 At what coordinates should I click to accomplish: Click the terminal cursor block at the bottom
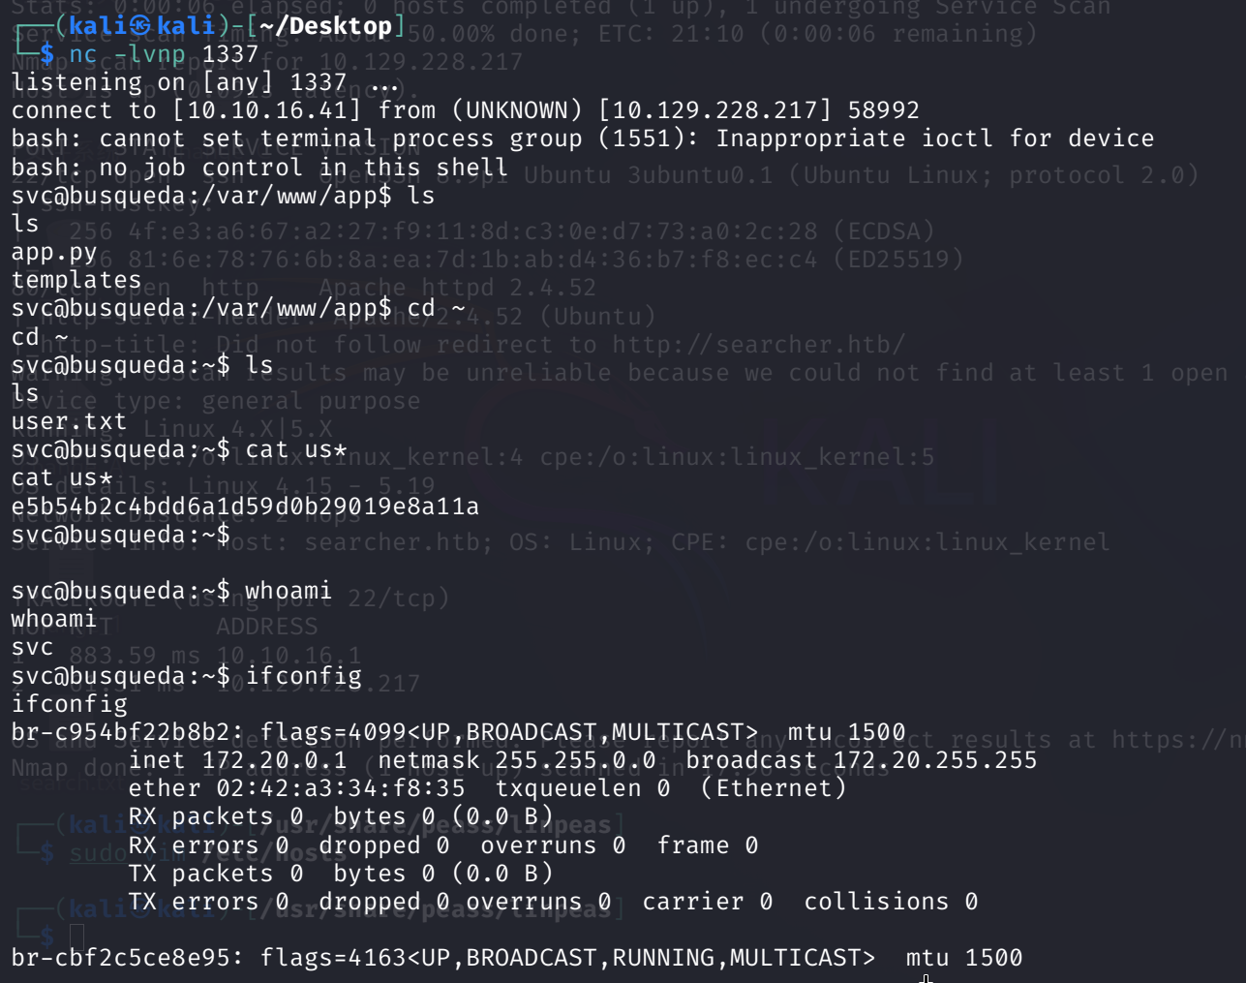pos(77,935)
